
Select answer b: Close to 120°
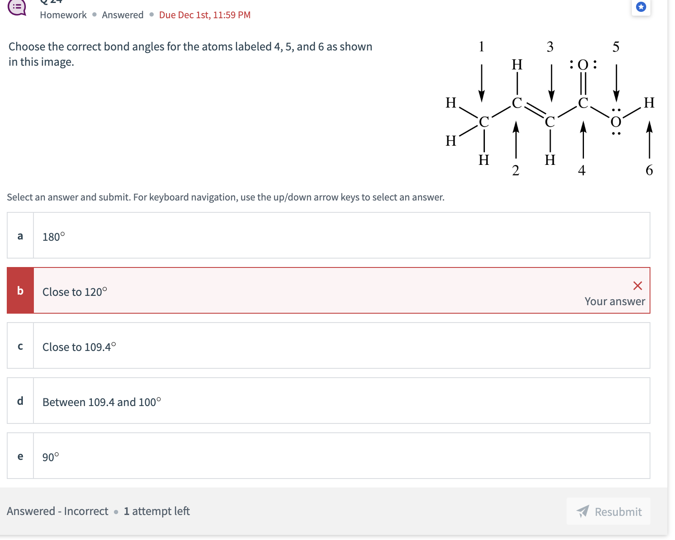pyautogui.click(x=329, y=290)
